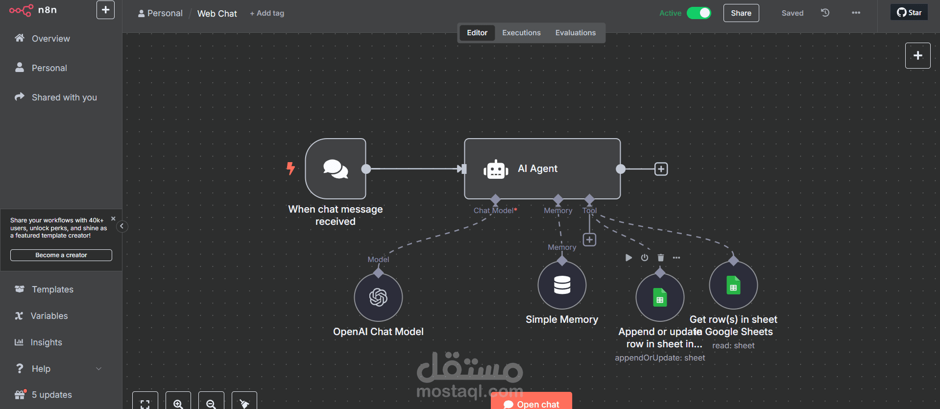Click the Share button
This screenshot has width=940, height=409.
[x=741, y=13]
